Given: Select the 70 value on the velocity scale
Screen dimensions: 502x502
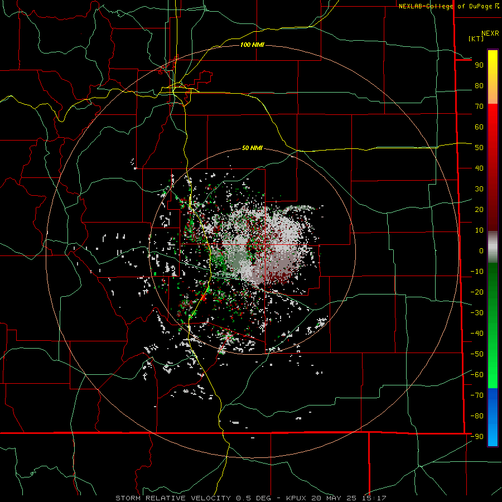Looking at the screenshot, I should (x=479, y=107).
